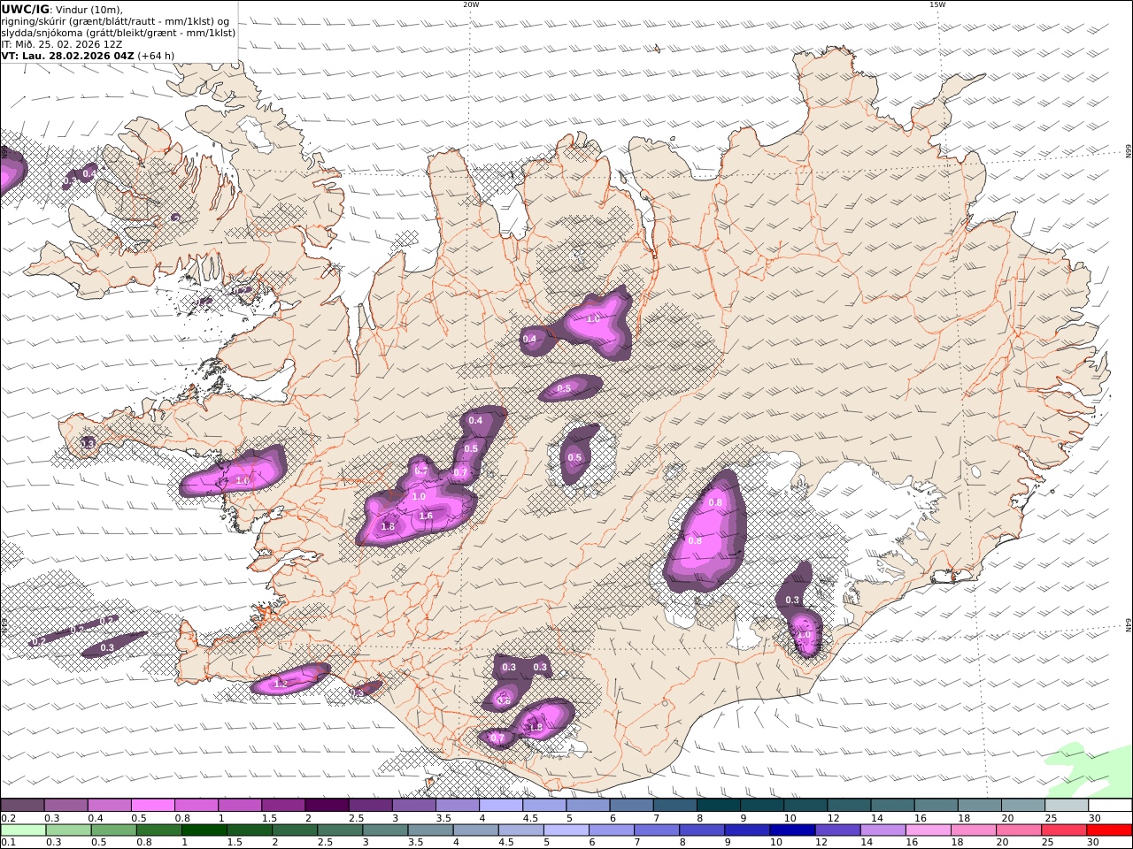Choose the 25 rain scale swatch

[x=1062, y=830]
